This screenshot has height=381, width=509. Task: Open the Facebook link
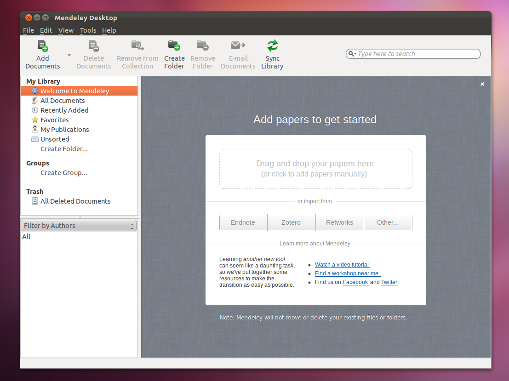coord(356,282)
